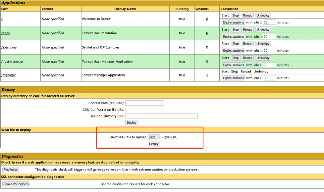Browse for a WAR file to upload
Image resolution: width=324 pixels, height=192 pixels.
tap(153, 137)
